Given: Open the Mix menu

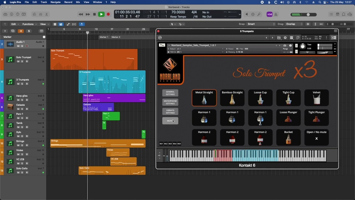Looking at the screenshot, I should (78, 2).
